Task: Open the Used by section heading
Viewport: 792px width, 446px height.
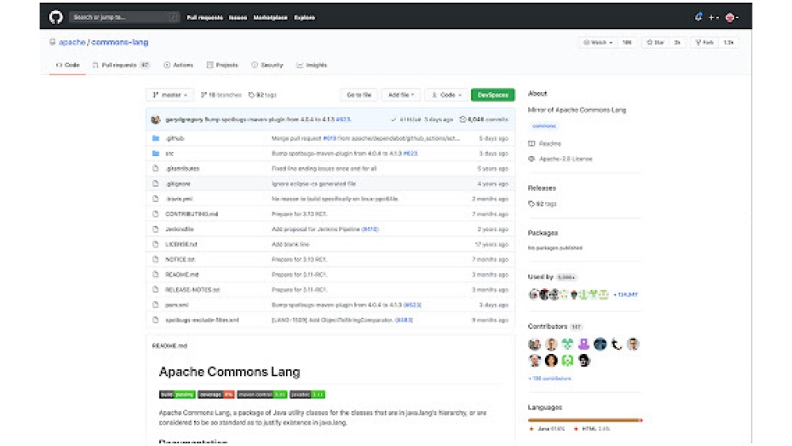Action: tap(540, 276)
